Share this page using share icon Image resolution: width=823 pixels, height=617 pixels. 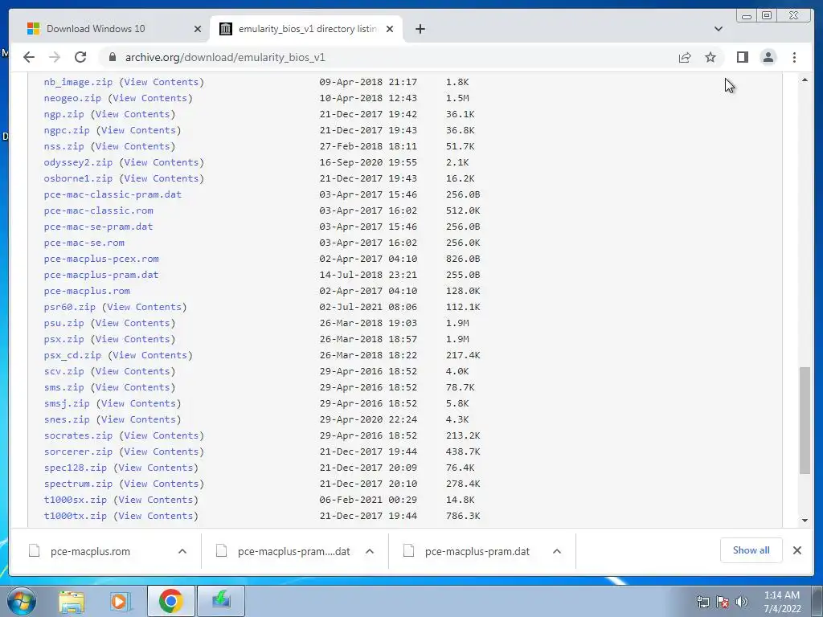[685, 57]
